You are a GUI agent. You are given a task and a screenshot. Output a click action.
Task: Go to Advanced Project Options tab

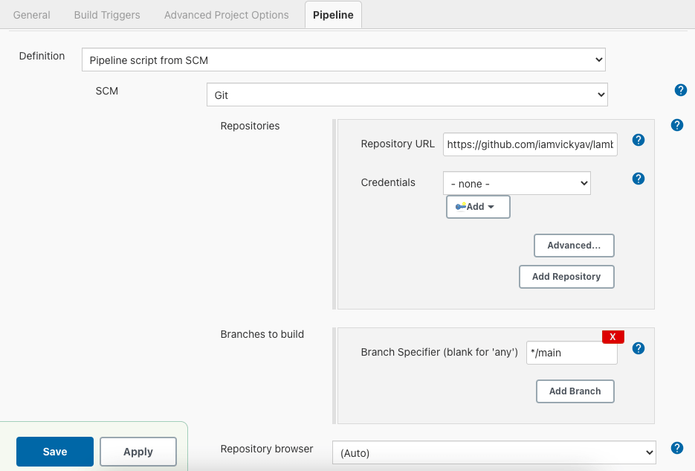pos(226,15)
